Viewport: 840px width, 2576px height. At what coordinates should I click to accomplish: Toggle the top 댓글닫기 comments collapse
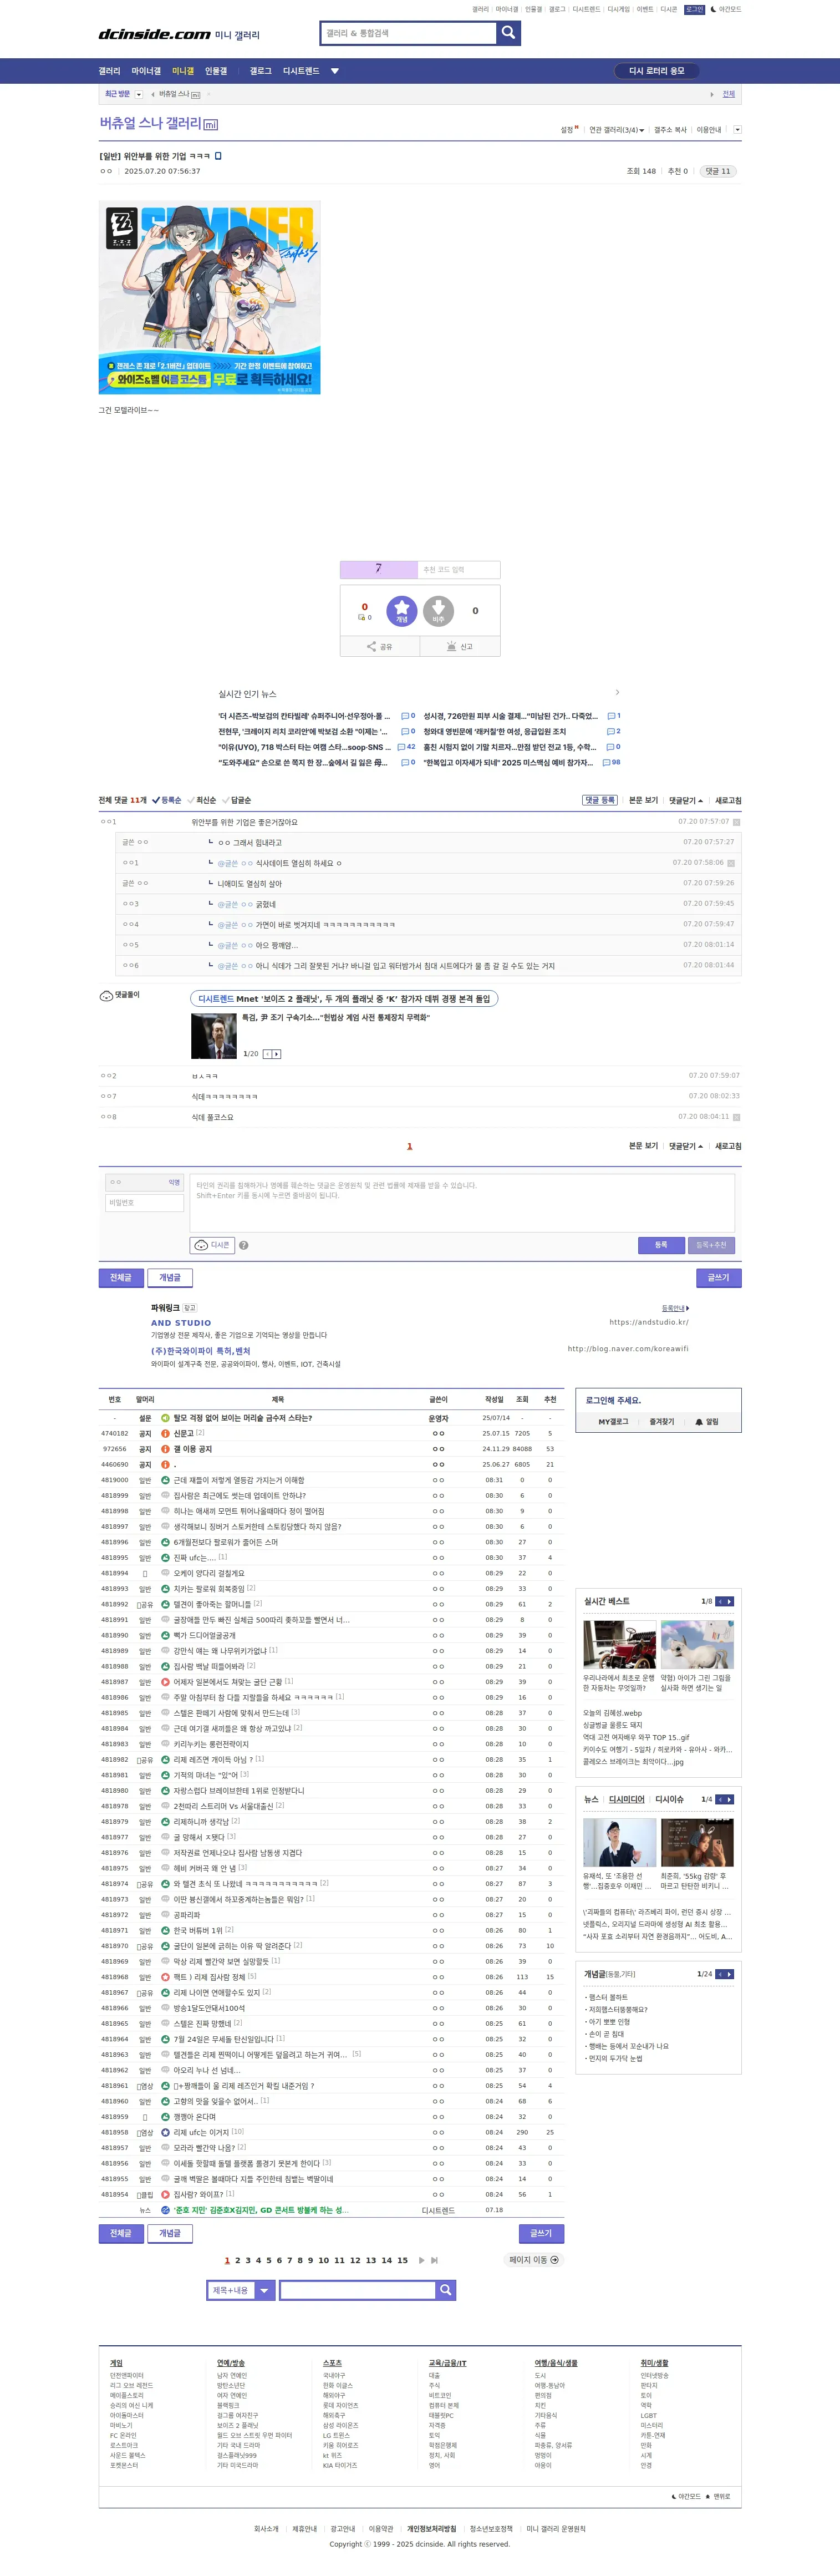pyautogui.click(x=686, y=800)
